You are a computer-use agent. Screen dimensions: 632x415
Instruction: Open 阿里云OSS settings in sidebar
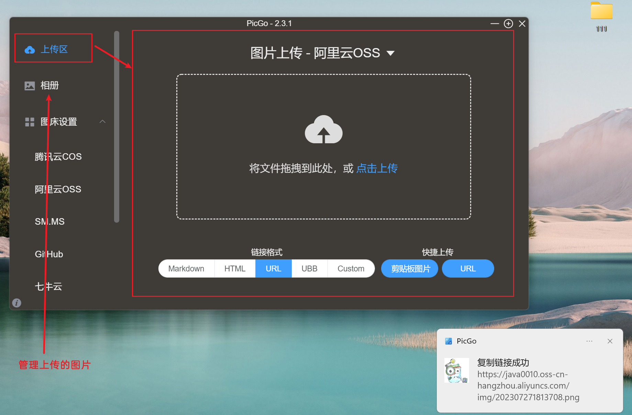coord(58,189)
